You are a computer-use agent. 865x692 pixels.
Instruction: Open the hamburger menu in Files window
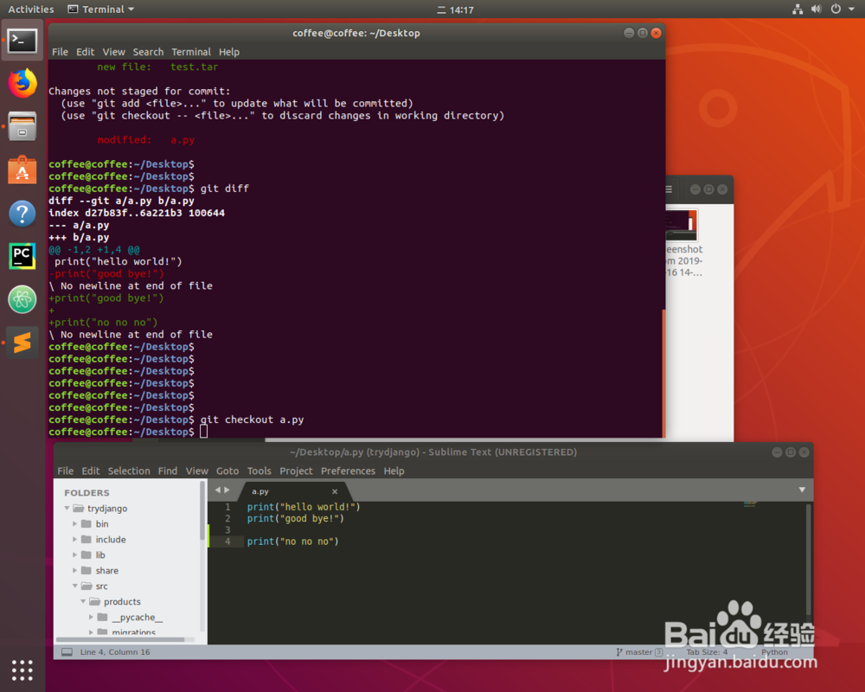coord(669,189)
